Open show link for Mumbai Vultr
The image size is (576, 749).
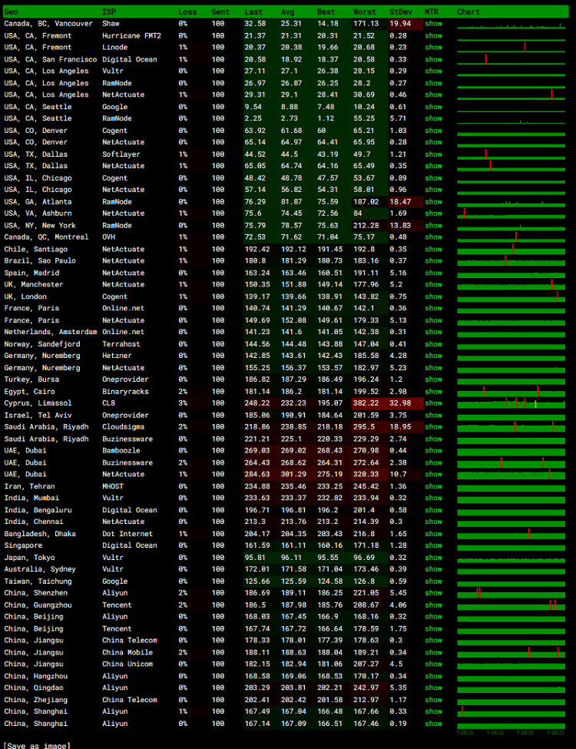(433, 498)
